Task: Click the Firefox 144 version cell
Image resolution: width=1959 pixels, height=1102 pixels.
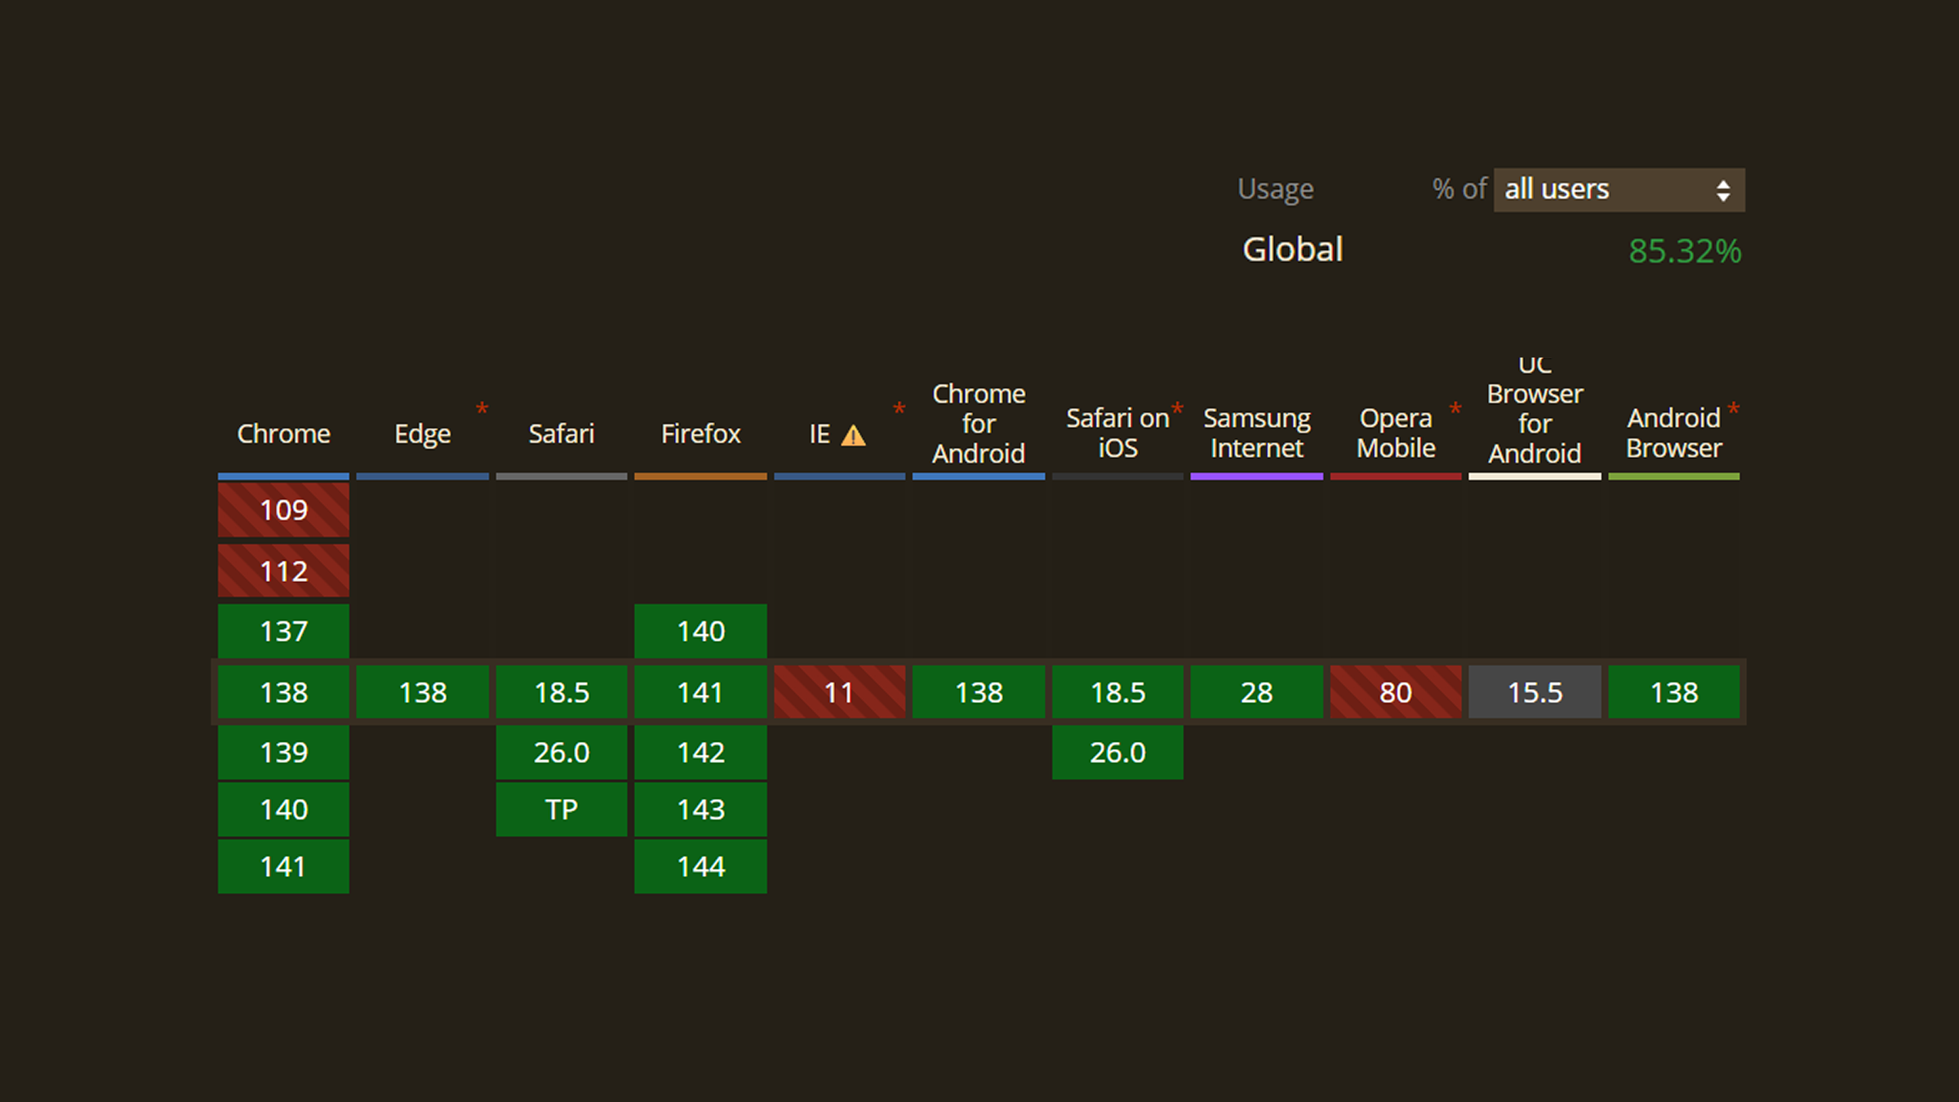Action: click(x=700, y=866)
